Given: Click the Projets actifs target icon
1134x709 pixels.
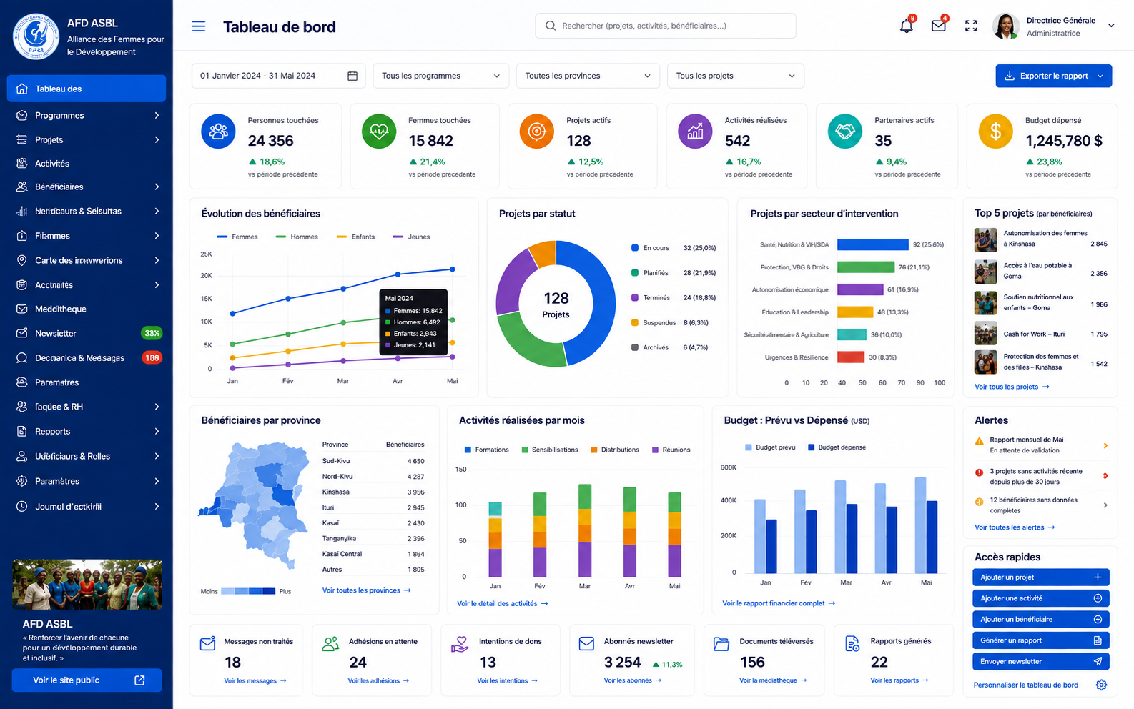Looking at the screenshot, I should pyautogui.click(x=536, y=131).
